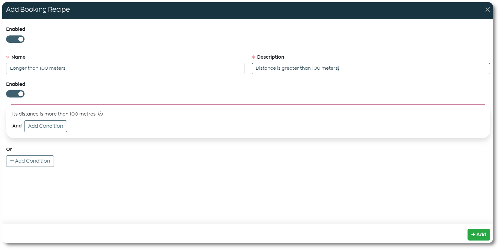Click the Name field label
500x250 pixels.
coord(18,57)
